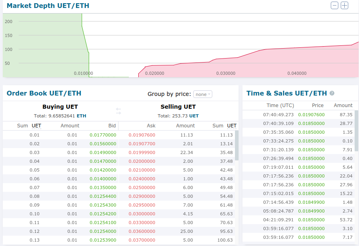Toggle UET unit in buying Sum header
Viewport: 359px width, 246px height.
36,126
